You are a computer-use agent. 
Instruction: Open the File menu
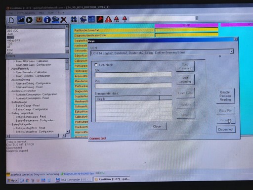11,13
